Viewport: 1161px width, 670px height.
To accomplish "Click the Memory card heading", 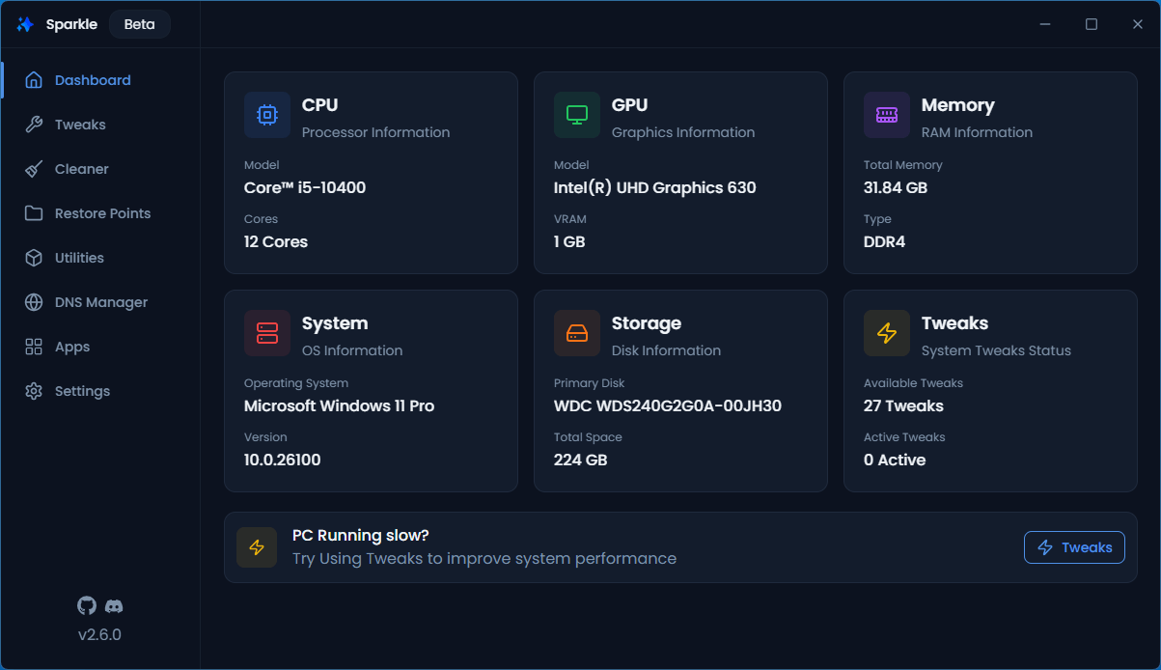I will click(957, 105).
